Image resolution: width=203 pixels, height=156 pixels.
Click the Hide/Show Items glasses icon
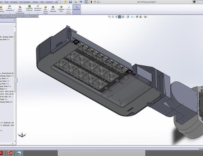[132, 17]
